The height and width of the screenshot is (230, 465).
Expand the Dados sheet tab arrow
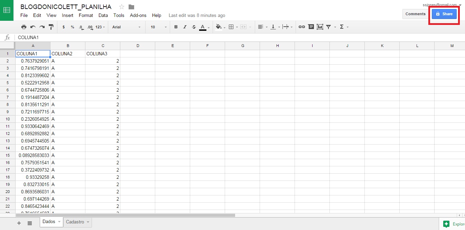click(59, 222)
